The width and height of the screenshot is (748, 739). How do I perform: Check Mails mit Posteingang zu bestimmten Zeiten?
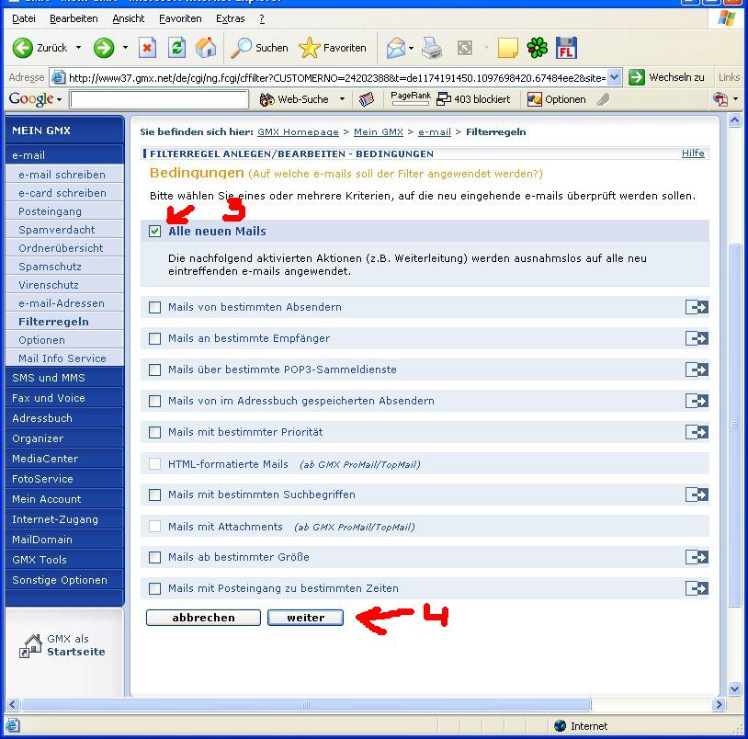[x=154, y=588]
